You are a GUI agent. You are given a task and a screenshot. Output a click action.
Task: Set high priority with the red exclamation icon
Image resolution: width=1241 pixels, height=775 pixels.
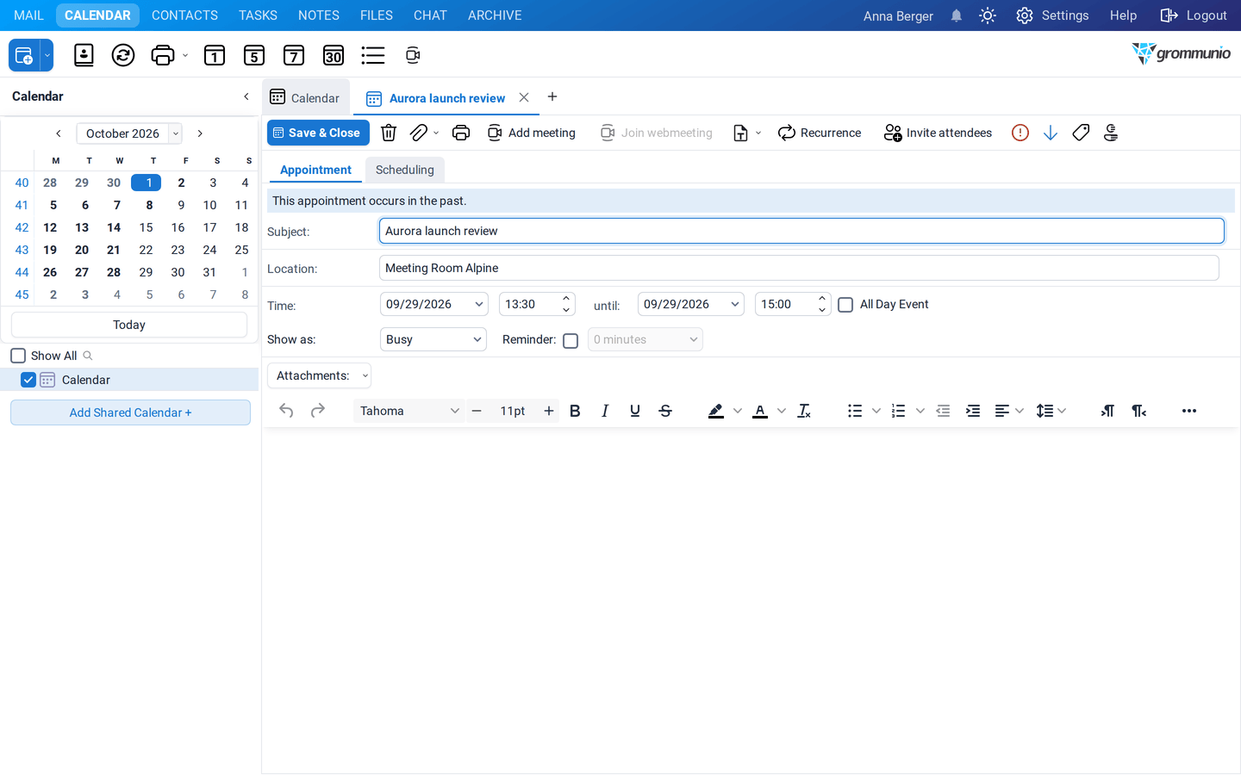[x=1020, y=133]
